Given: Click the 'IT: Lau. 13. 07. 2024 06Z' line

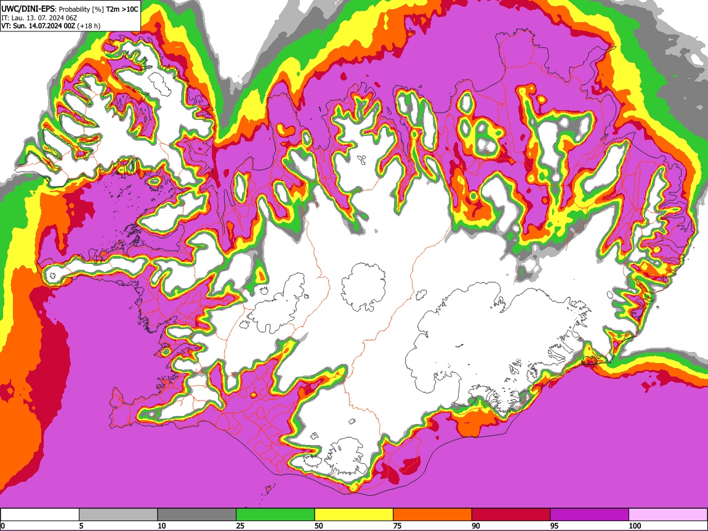Looking at the screenshot, I should pos(39,18).
